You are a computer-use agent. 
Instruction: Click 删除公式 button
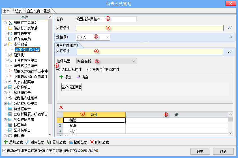100,142
